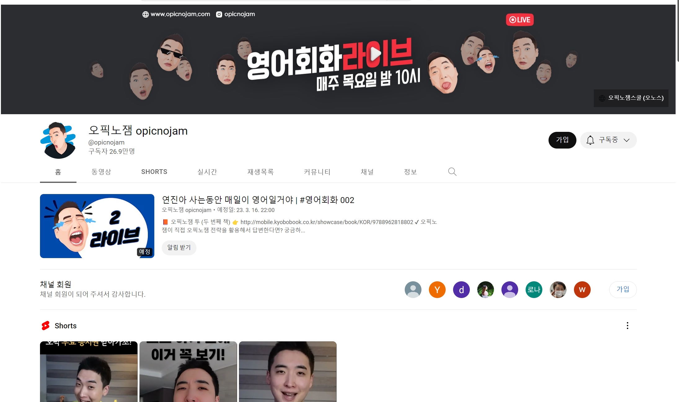Open the red W member avatar
This screenshot has height=402, width=679.
point(582,290)
